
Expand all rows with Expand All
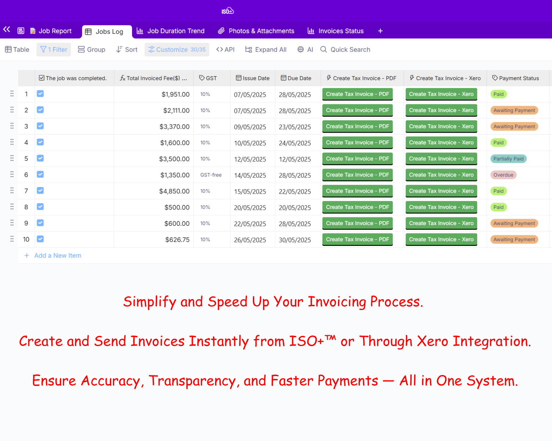(x=266, y=50)
